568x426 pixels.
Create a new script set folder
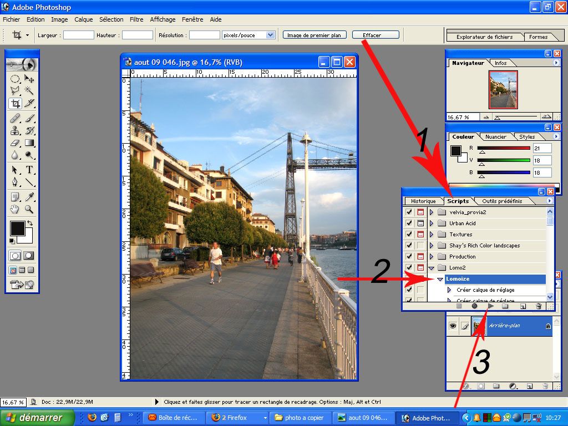pyautogui.click(x=505, y=306)
